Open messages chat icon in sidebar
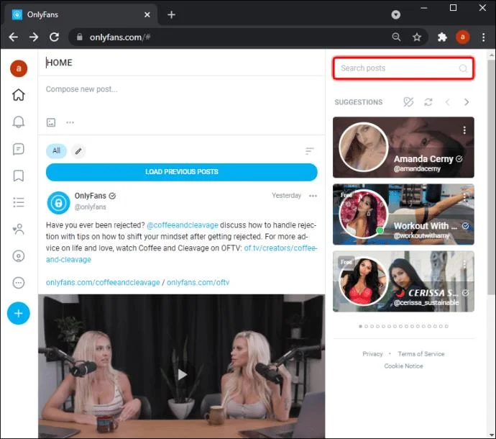496x439 pixels. [19, 149]
